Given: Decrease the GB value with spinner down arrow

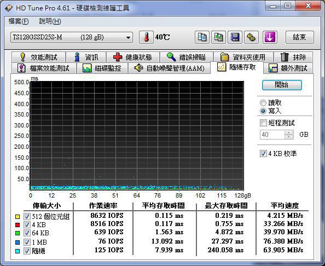Looking at the screenshot, I should click(289, 137).
